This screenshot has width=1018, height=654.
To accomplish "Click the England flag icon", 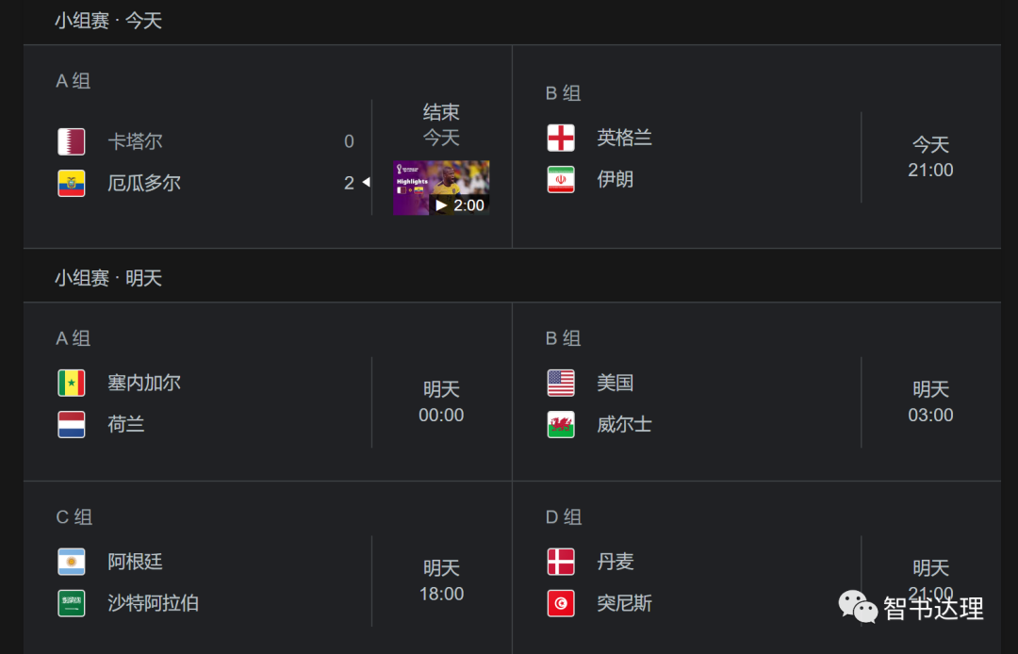I will tap(561, 138).
